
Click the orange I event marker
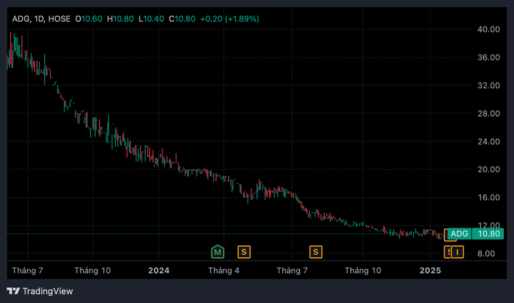coord(458,252)
